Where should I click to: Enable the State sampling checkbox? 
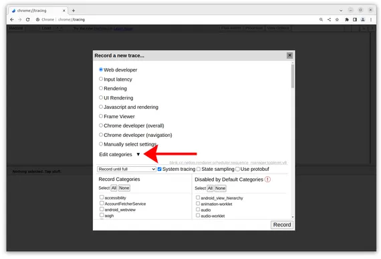tap(199, 169)
